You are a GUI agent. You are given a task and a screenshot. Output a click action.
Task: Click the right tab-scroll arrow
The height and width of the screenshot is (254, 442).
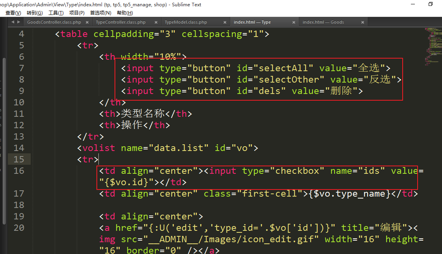(x=18, y=22)
